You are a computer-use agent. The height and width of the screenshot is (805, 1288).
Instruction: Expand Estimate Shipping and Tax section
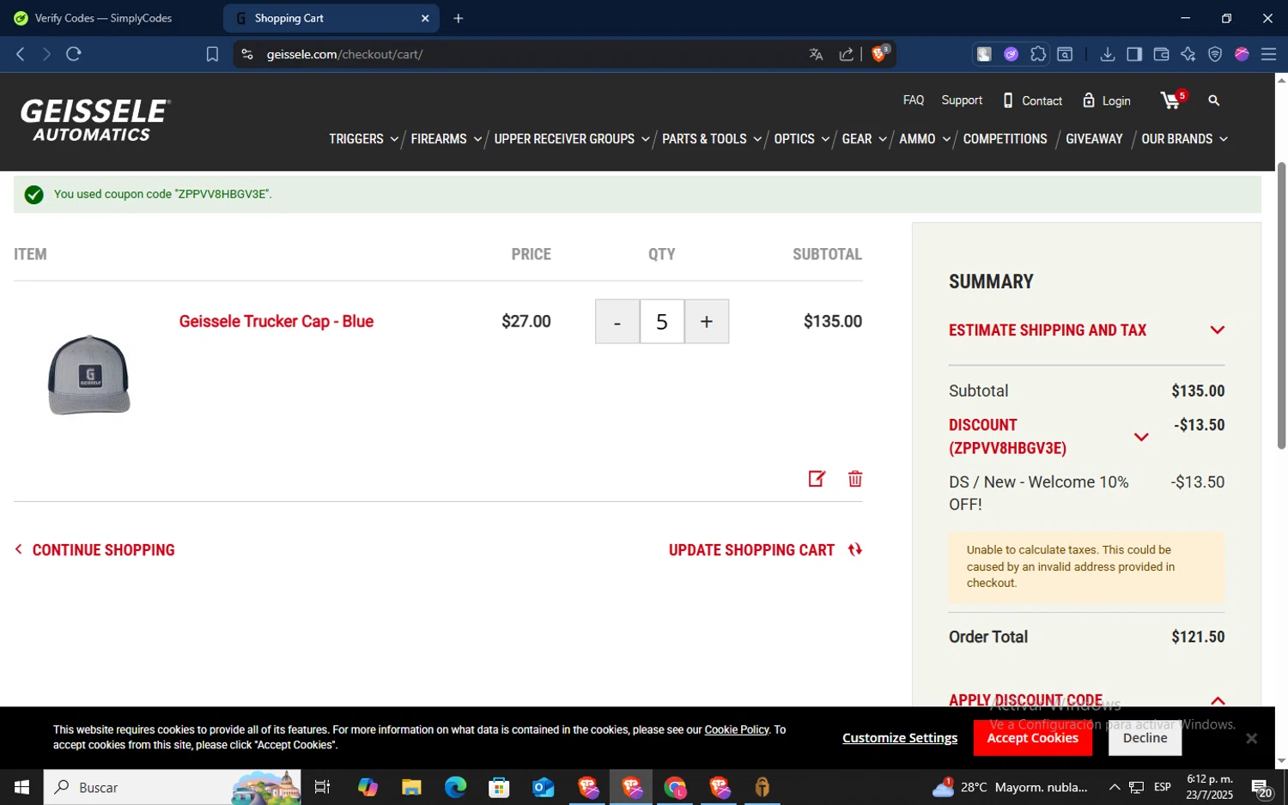(1086, 330)
